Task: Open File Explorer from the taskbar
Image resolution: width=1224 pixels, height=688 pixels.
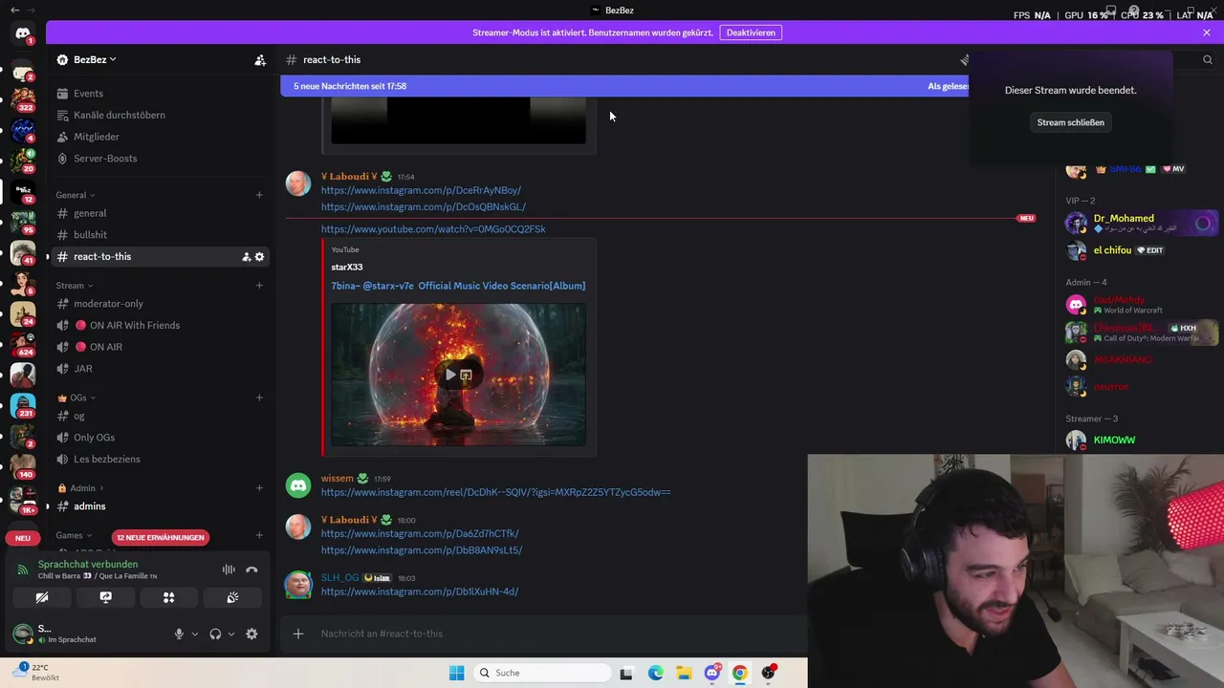Action: point(684,673)
